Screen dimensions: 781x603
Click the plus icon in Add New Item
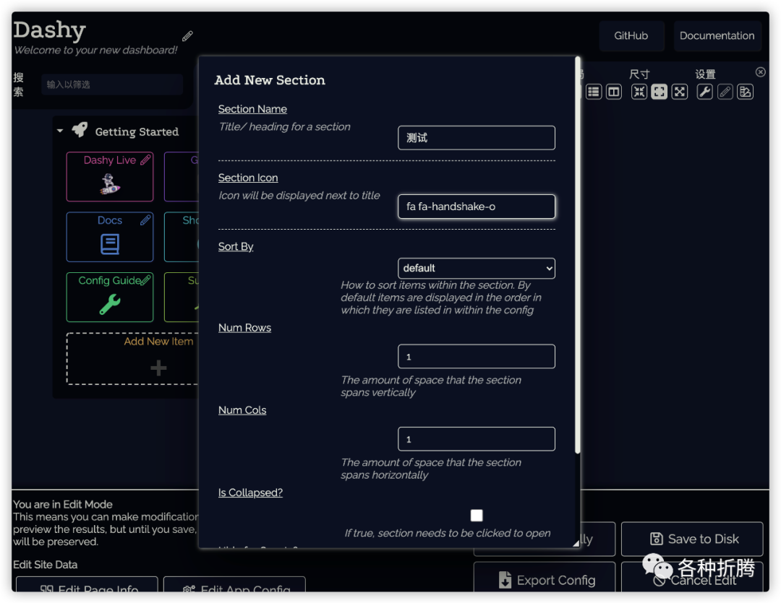(158, 368)
